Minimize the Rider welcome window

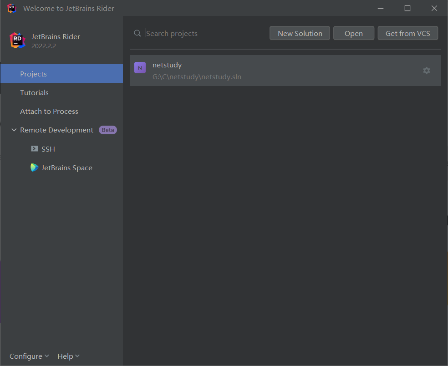[381, 8]
